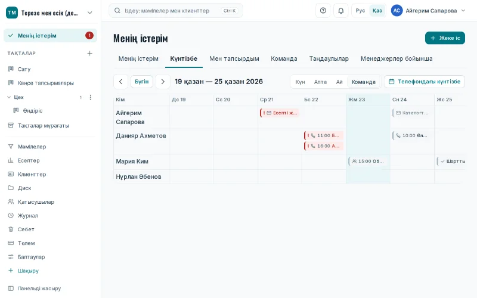Select the Күн calendar view
Screen dimensions: 477x298
[300, 82]
